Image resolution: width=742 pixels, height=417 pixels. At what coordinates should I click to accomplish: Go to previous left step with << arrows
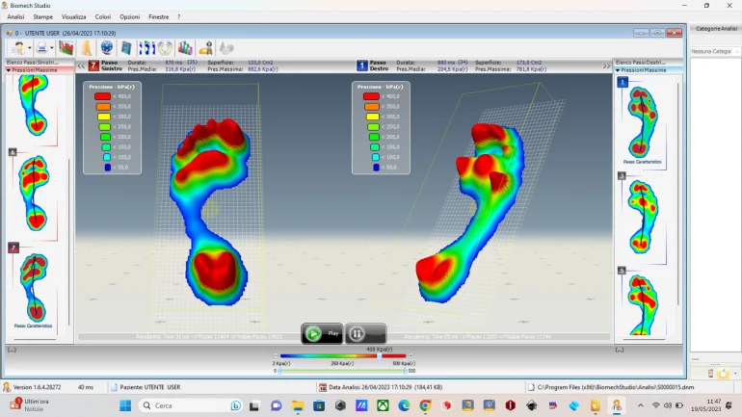81,65
